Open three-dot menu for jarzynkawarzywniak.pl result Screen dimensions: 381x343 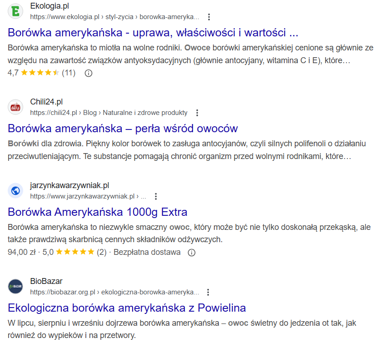coord(156,197)
